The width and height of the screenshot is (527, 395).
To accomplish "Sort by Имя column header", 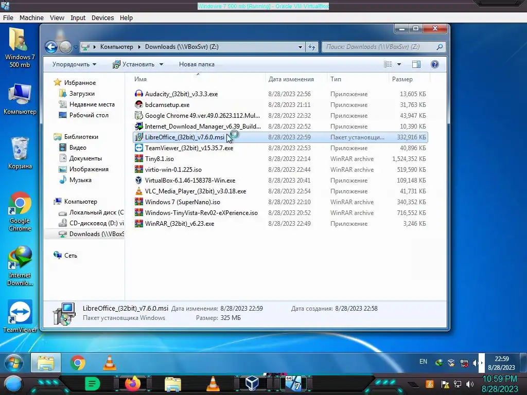I will coord(140,79).
